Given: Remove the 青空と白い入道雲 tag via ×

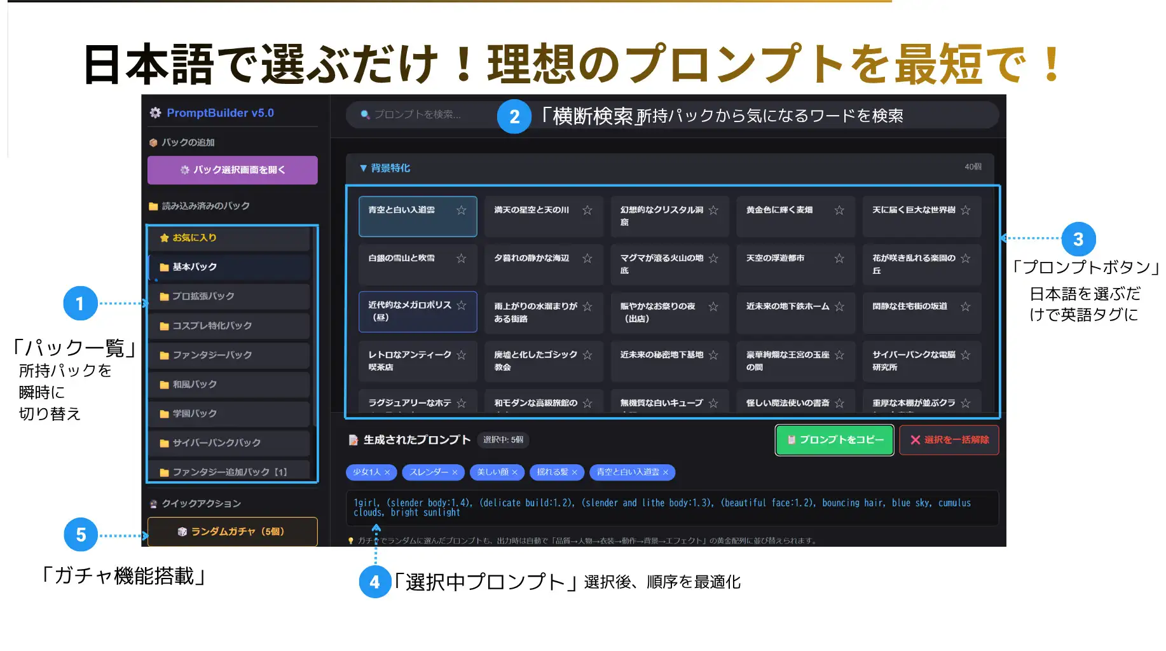Looking at the screenshot, I should pos(666,472).
